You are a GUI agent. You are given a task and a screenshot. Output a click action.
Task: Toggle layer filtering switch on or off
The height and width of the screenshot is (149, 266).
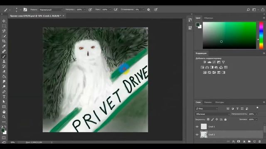click(257, 108)
